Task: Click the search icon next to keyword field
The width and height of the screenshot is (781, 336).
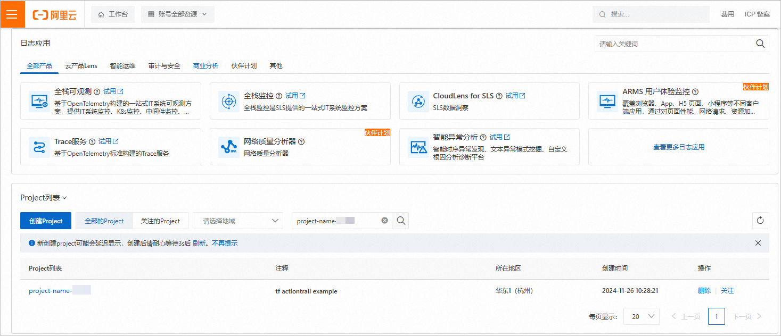Action: coord(760,44)
